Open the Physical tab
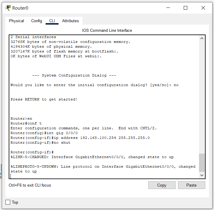This screenshot has height=210, width=214. click(x=17, y=21)
